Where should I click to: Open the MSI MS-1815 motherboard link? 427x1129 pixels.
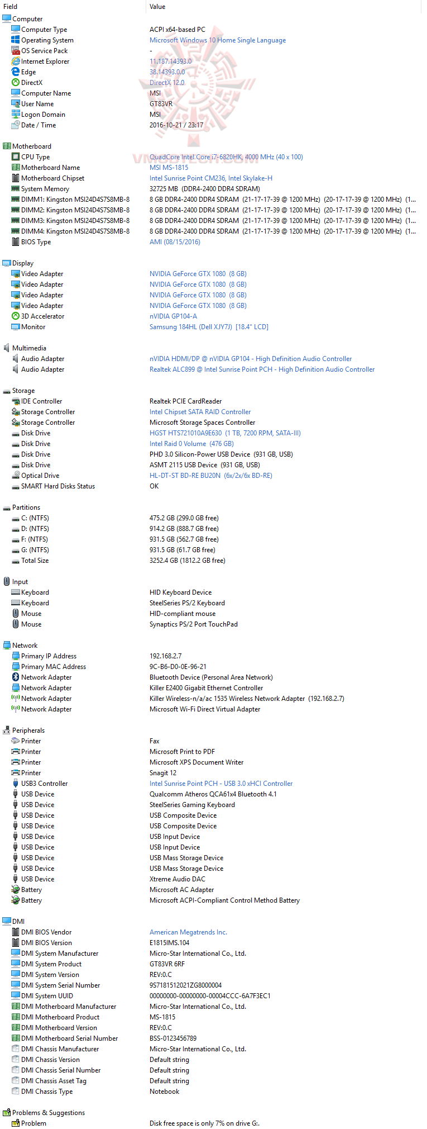tap(169, 168)
